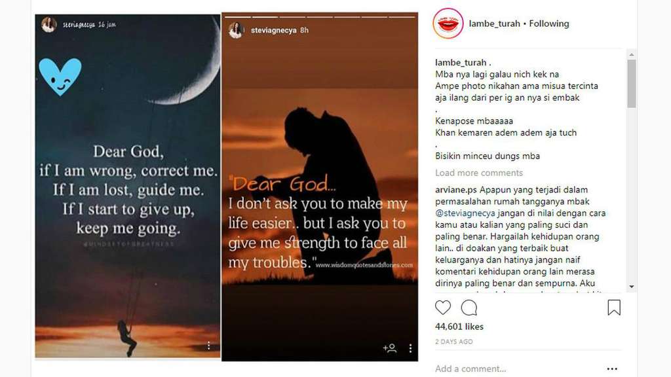Open @steviagnecya mention link

point(465,213)
